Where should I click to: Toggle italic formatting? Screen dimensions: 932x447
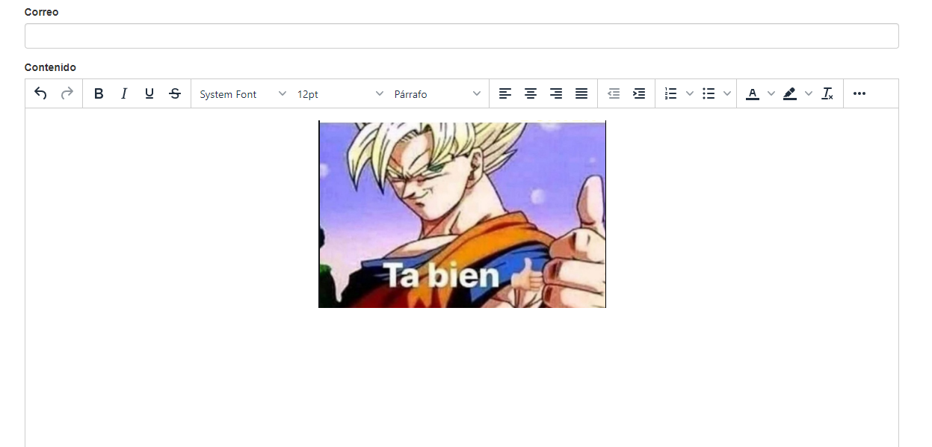tap(124, 93)
